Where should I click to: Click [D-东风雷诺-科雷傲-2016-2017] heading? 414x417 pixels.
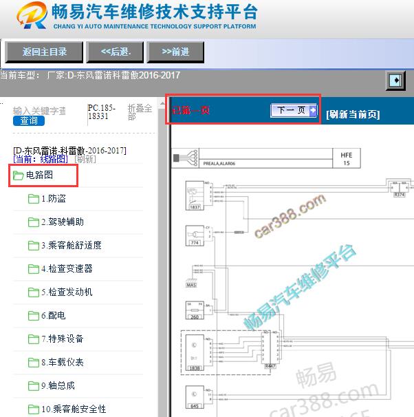(x=69, y=151)
